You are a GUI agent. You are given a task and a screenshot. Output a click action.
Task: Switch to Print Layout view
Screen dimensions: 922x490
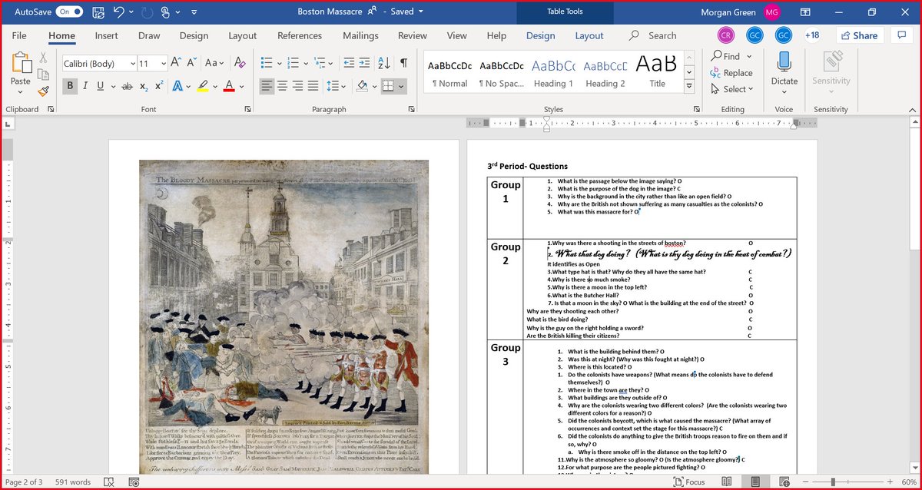pos(757,482)
